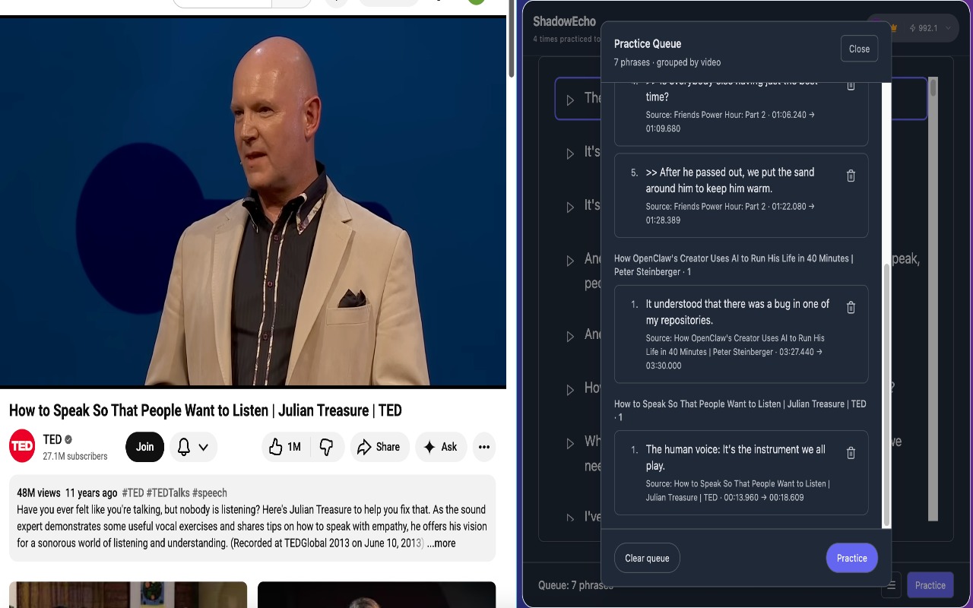Click the source line ending '01:06.240 → 01:09.680'
Screen dimensions: 973x608
tap(730, 122)
